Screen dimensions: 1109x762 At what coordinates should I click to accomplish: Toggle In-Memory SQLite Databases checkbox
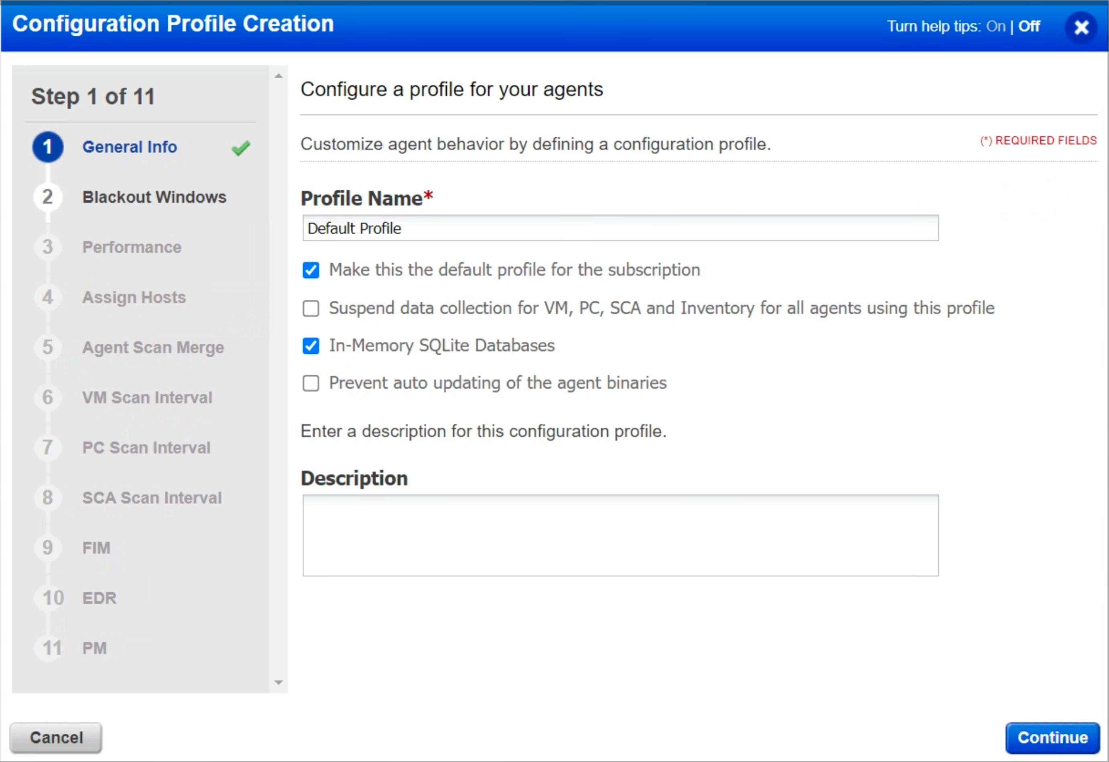pyautogui.click(x=311, y=346)
